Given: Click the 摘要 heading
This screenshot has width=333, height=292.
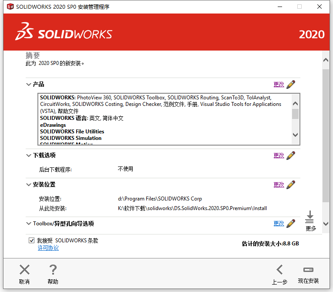Looking at the screenshot, I should pyautogui.click(x=33, y=55).
